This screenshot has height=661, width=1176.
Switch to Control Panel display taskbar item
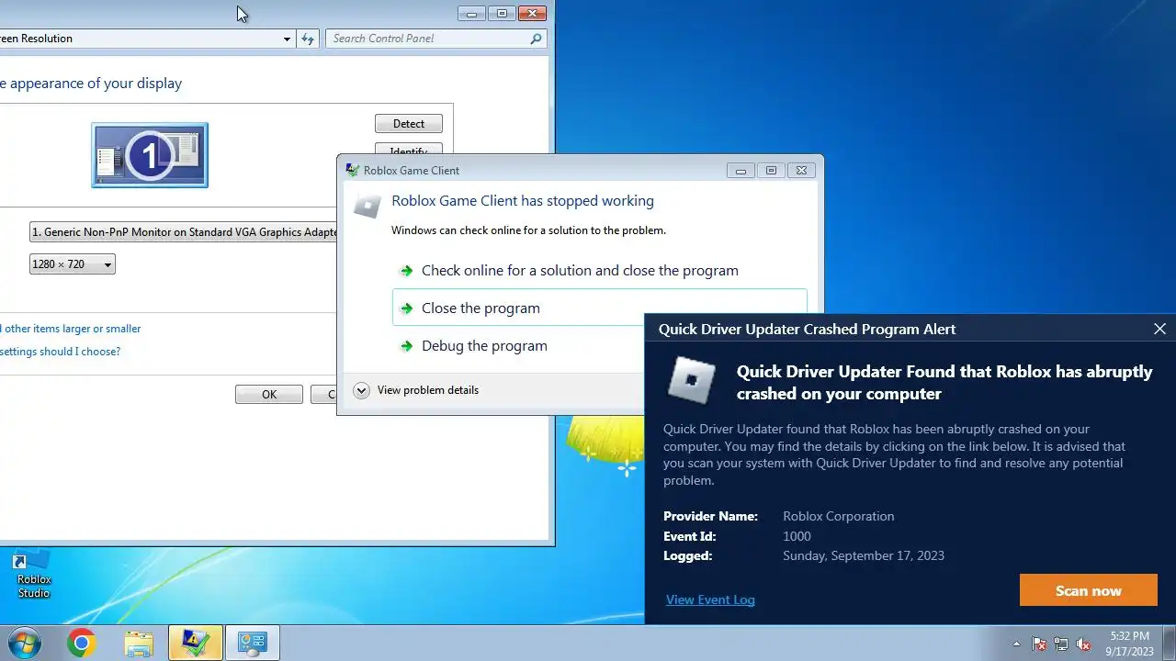pos(253,643)
